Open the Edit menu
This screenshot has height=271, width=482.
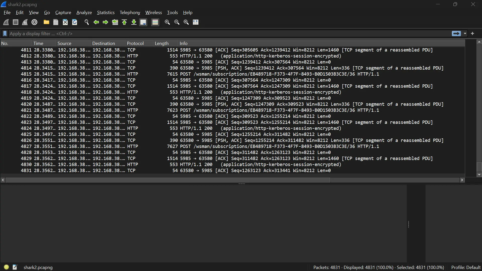pos(20,13)
